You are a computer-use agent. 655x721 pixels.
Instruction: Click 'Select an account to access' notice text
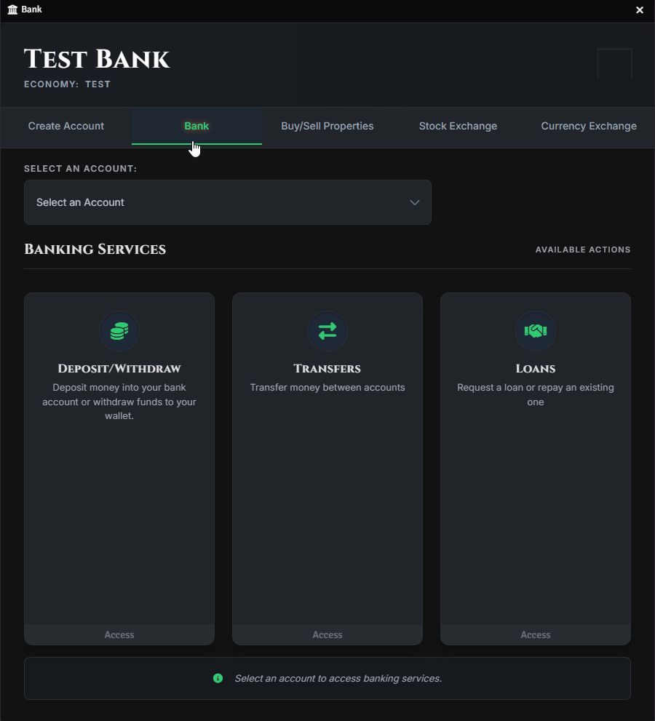coord(338,678)
